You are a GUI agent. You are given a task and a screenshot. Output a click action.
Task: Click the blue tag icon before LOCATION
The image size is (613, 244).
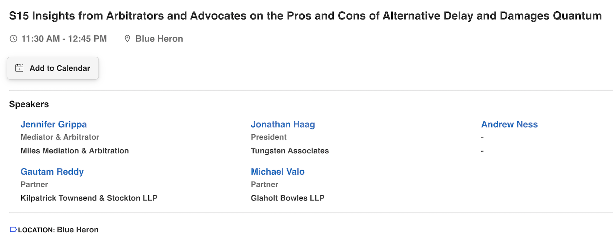[x=13, y=229]
